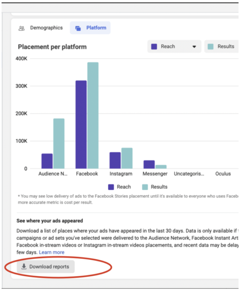Click the Instagram Results bar
The image size is (239, 290).
coord(127,158)
